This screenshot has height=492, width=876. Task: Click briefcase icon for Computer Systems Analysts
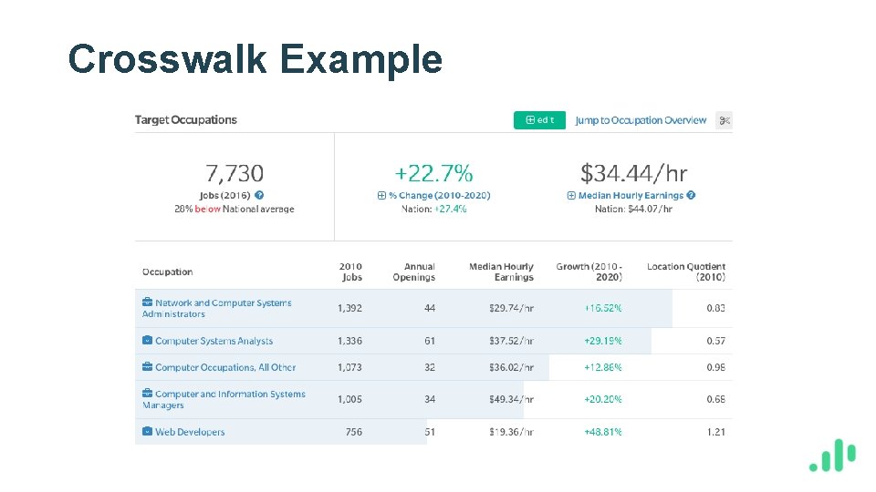[x=148, y=340]
